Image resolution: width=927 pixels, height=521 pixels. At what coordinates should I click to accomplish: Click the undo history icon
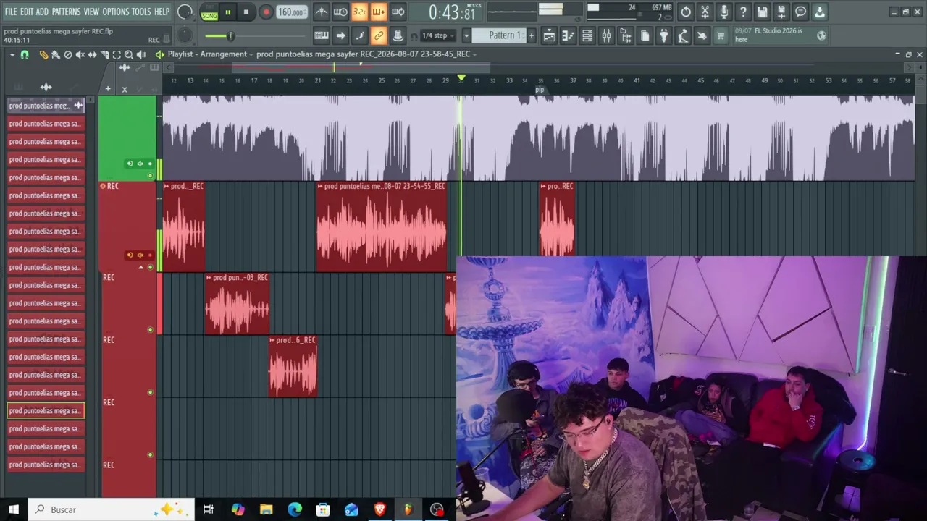click(686, 12)
